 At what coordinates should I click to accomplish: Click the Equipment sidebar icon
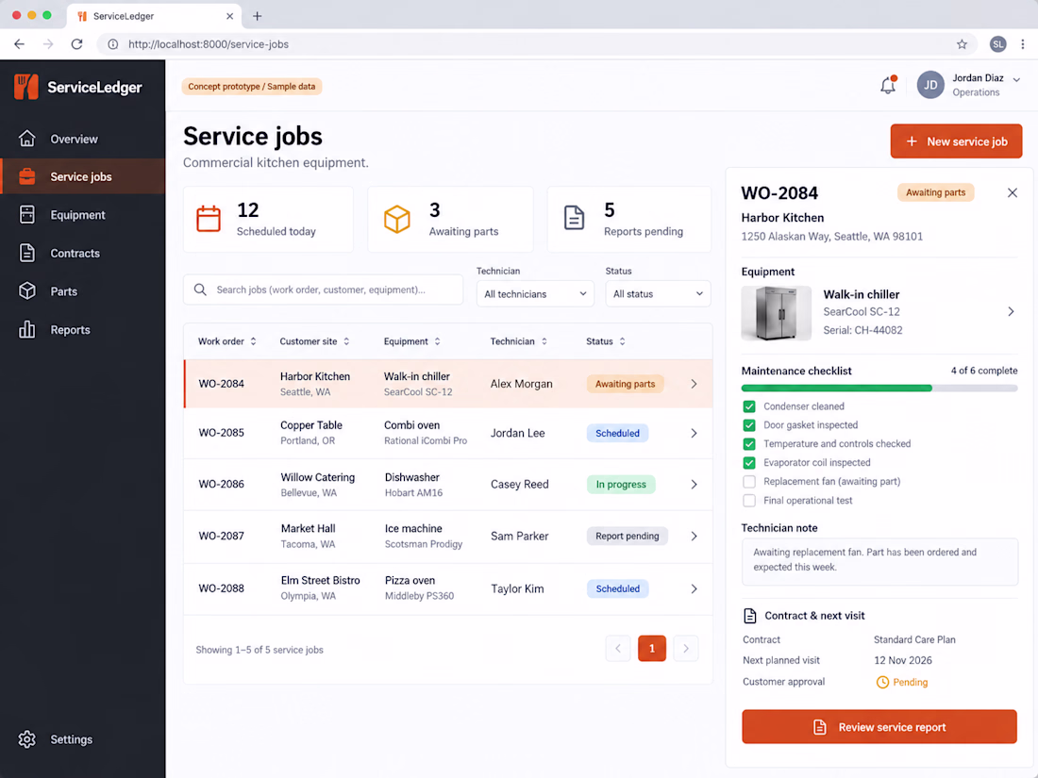coord(27,214)
